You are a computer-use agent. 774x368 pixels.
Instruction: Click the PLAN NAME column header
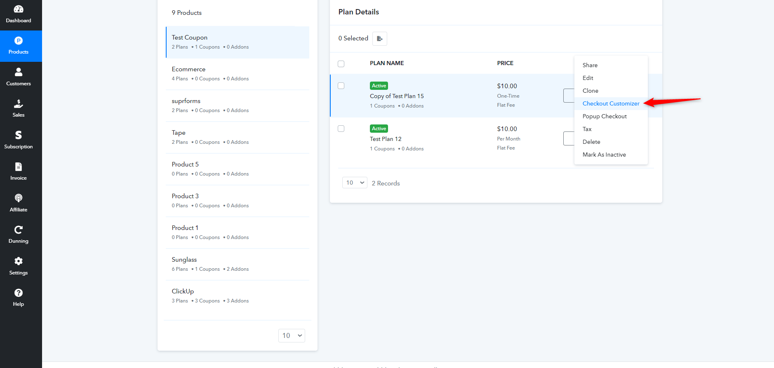tap(387, 63)
